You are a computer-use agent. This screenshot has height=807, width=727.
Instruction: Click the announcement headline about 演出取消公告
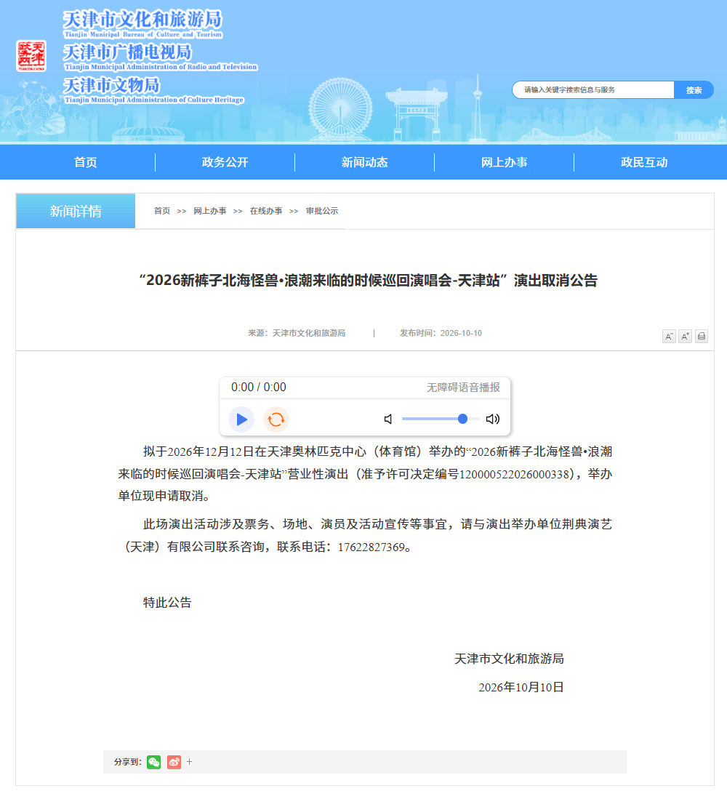tap(369, 281)
